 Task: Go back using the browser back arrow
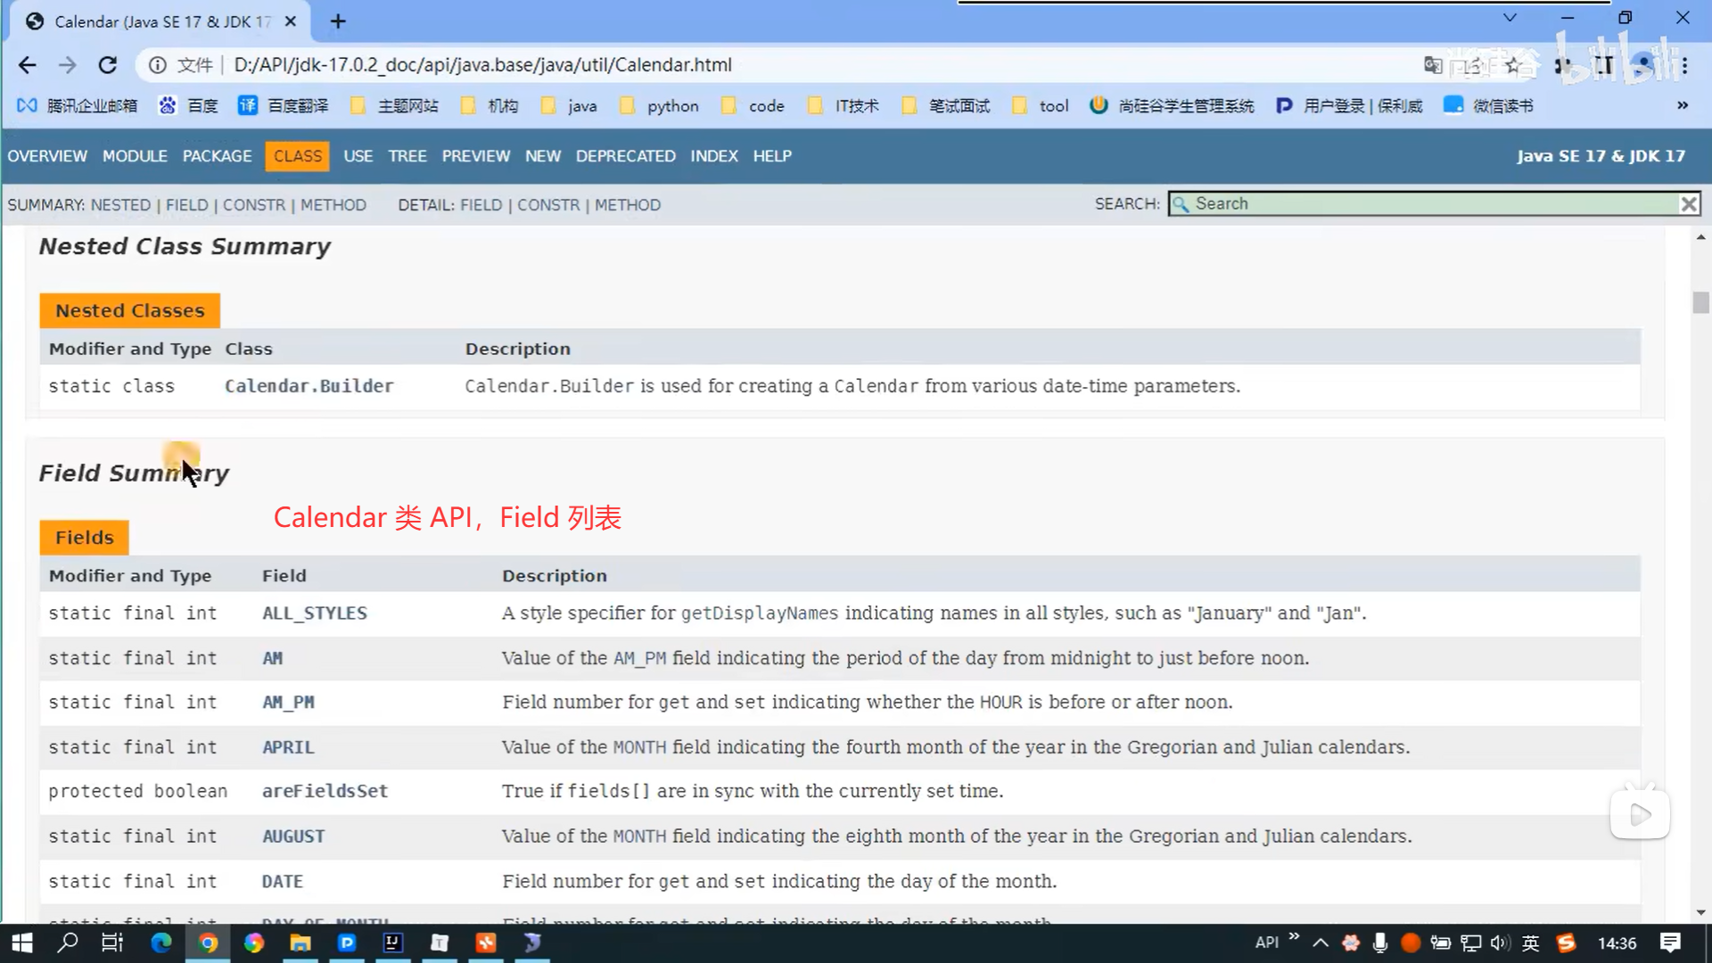point(28,65)
